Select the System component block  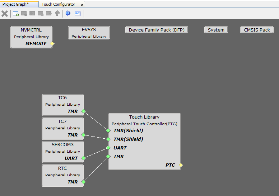coord(216,30)
